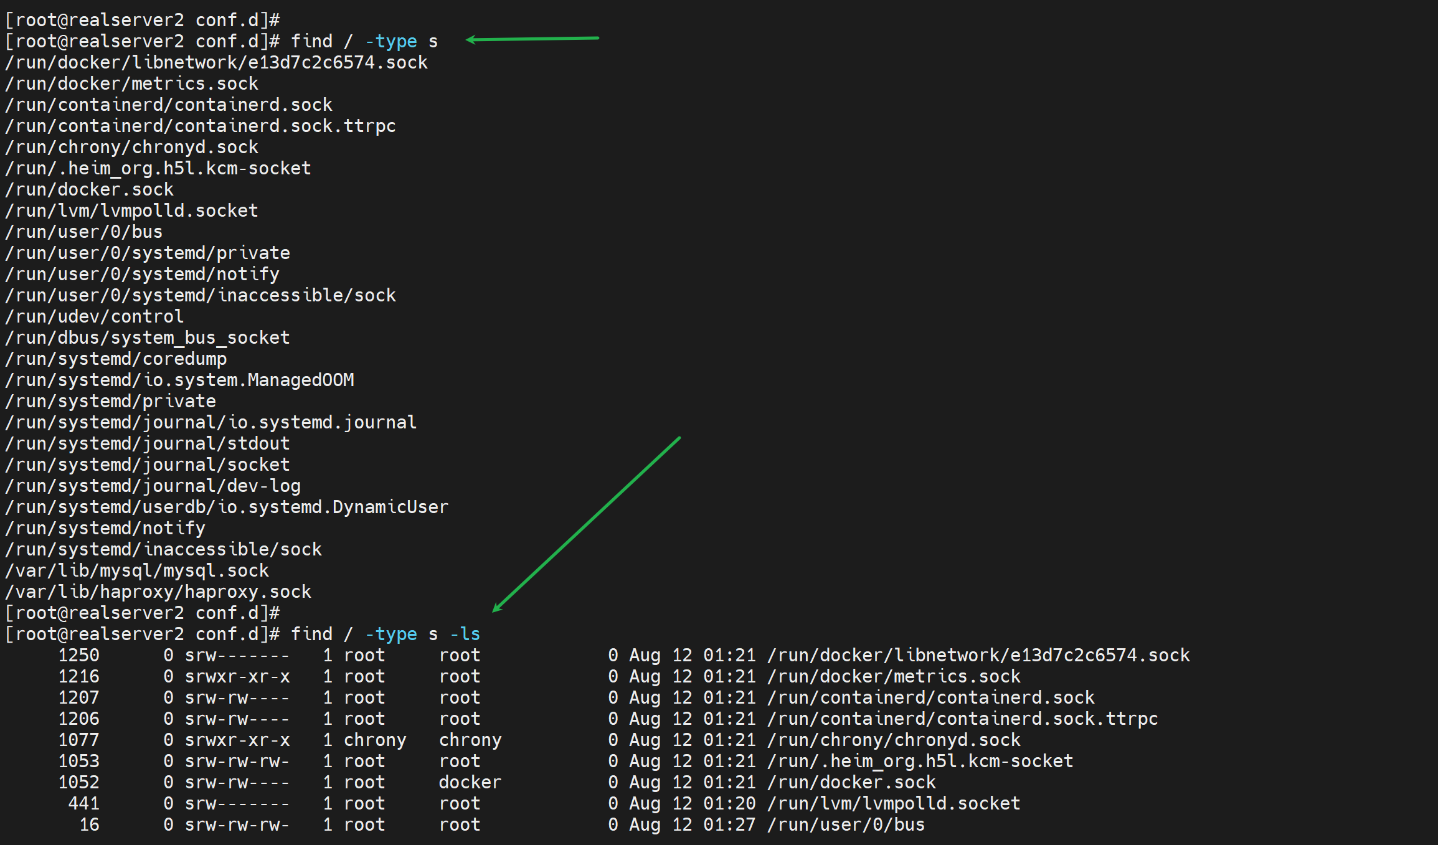Click the /run/dbus/system_bus_socket line
1438x845 pixels.
click(x=147, y=338)
